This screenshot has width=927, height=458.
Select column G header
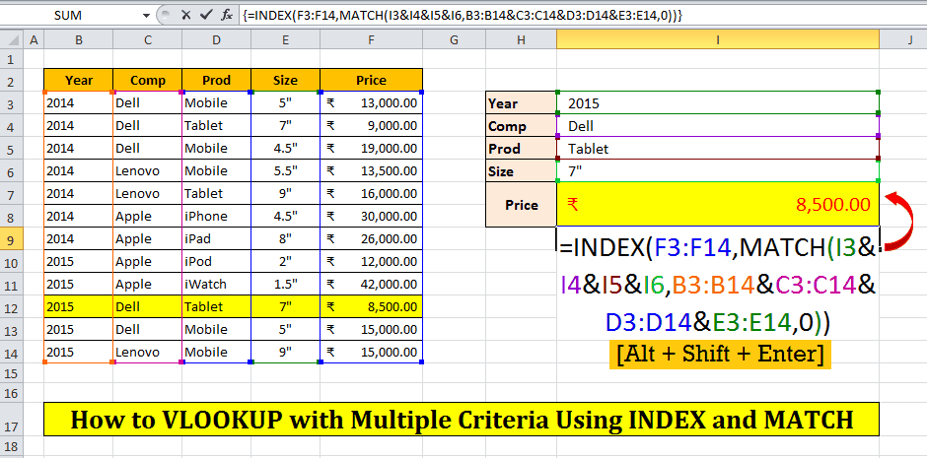(454, 39)
